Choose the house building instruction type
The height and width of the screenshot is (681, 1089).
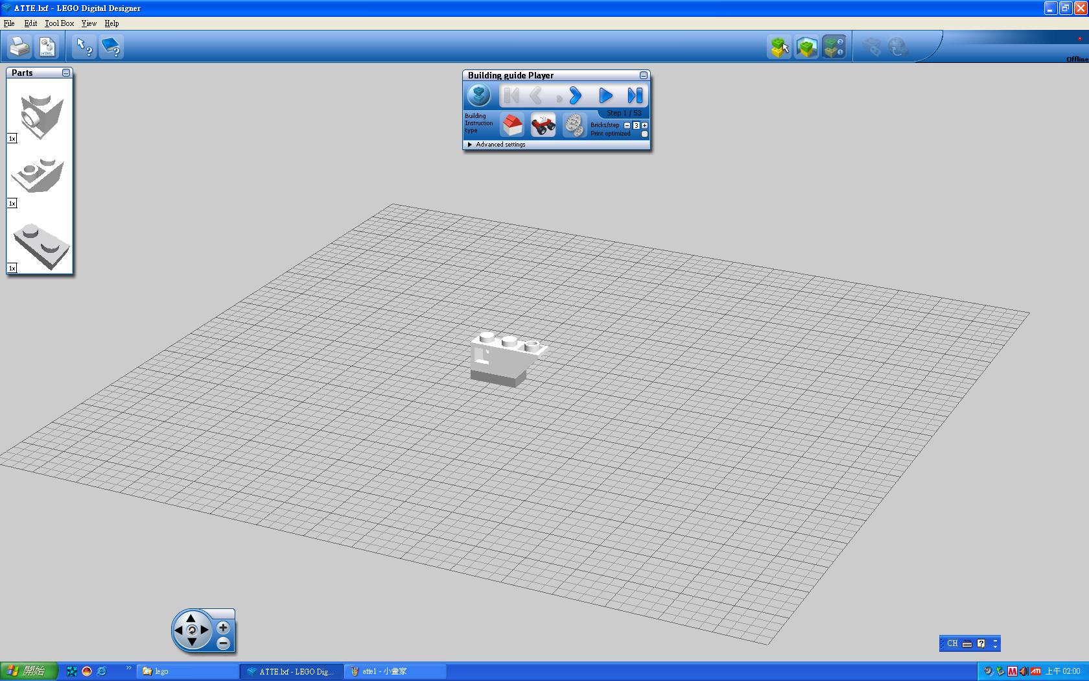512,125
